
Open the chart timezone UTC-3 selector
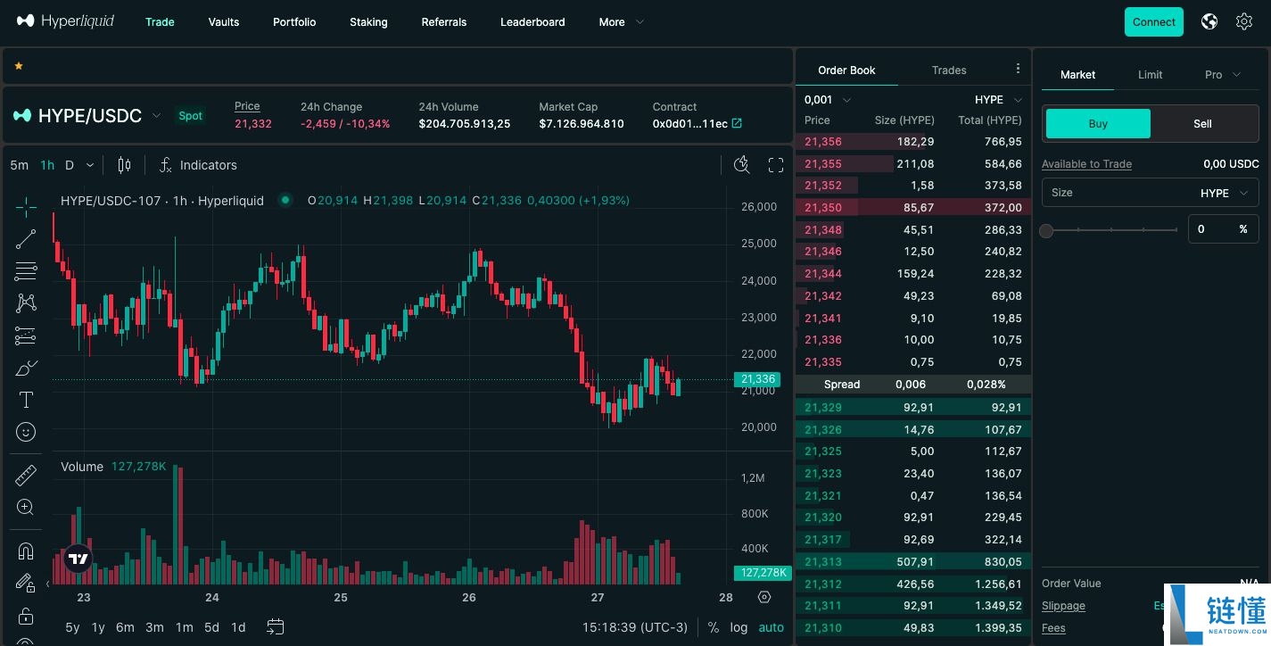point(635,627)
